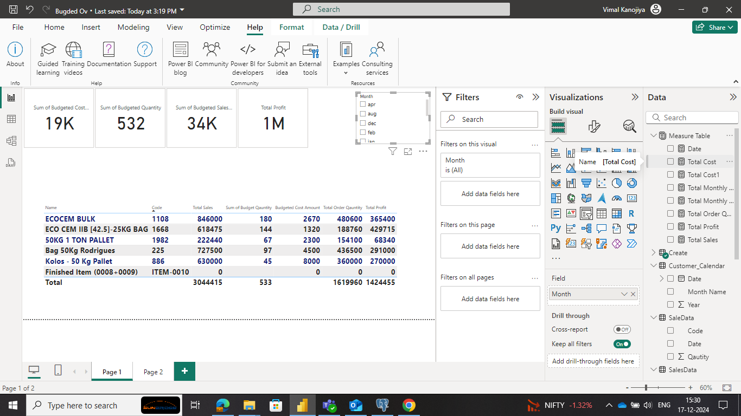This screenshot has height=416, width=741.
Task: Select the Python visual icon
Action: pos(556,229)
